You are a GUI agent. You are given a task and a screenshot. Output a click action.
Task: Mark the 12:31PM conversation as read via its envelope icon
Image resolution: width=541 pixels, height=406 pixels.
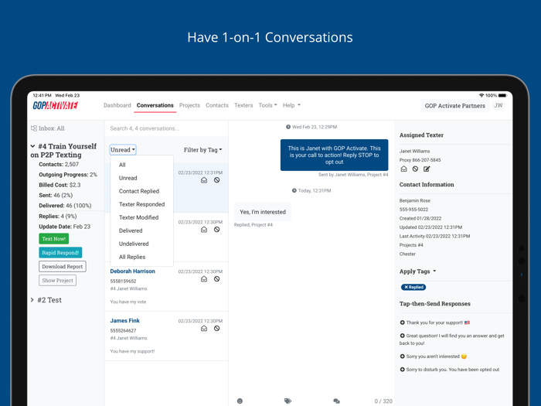(204, 180)
